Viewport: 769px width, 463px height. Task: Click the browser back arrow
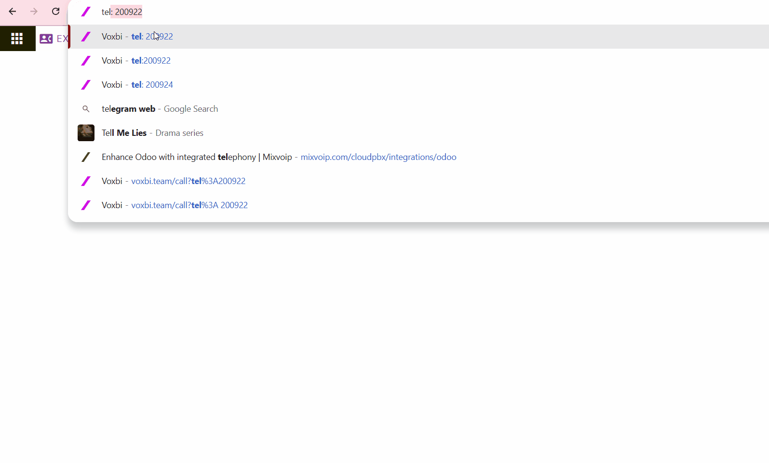pos(13,12)
